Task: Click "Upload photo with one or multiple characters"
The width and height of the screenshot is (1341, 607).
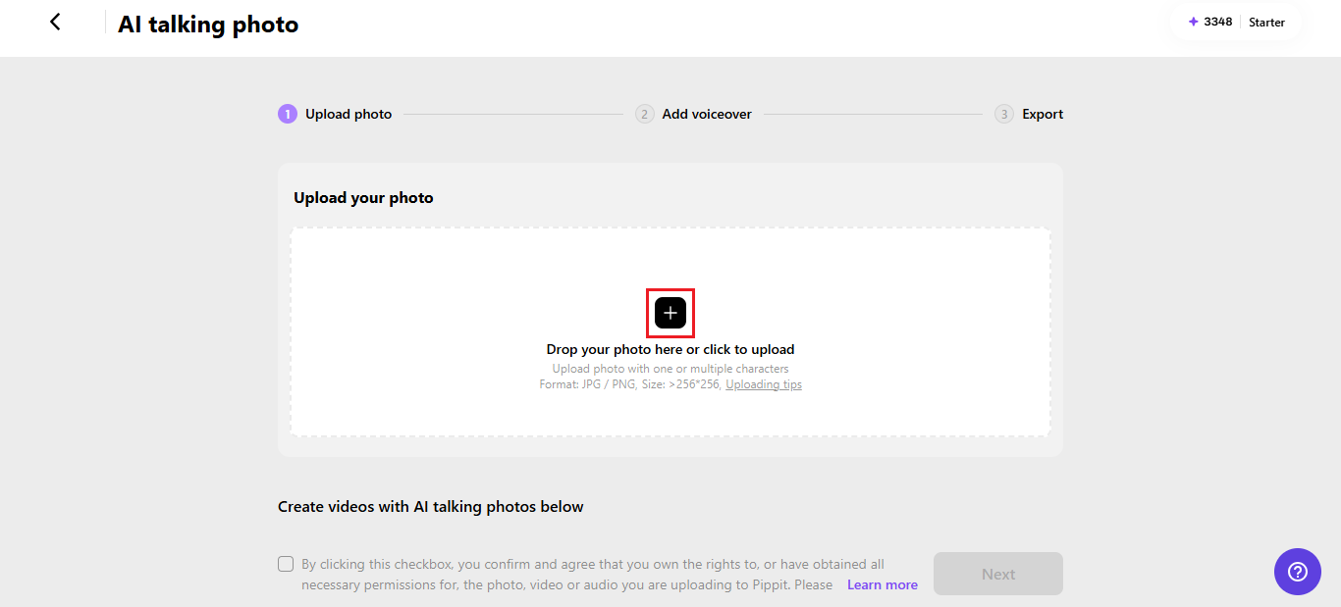Action: 670,369
